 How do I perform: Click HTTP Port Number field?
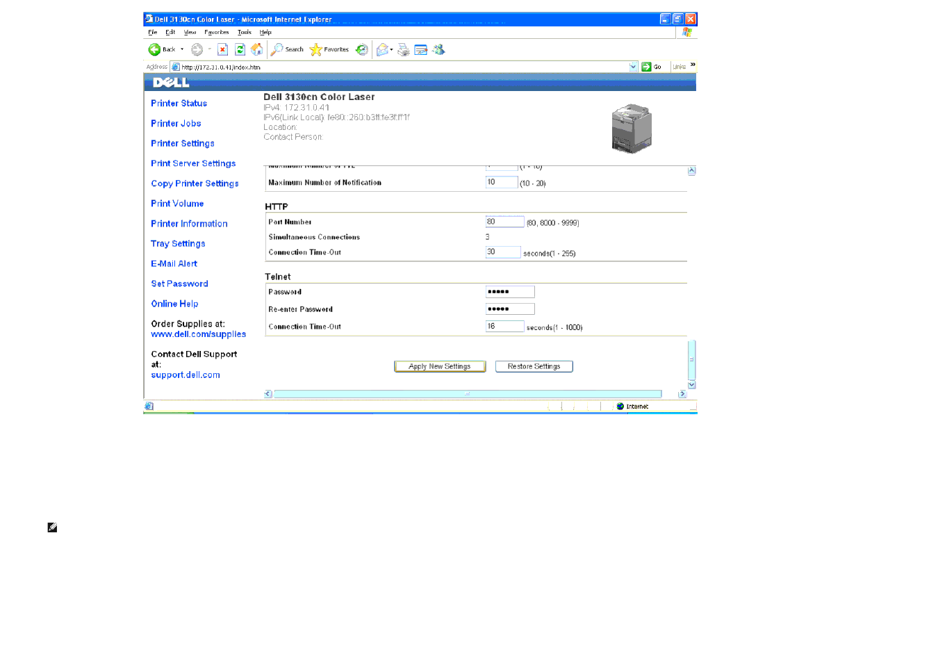pyautogui.click(x=504, y=222)
